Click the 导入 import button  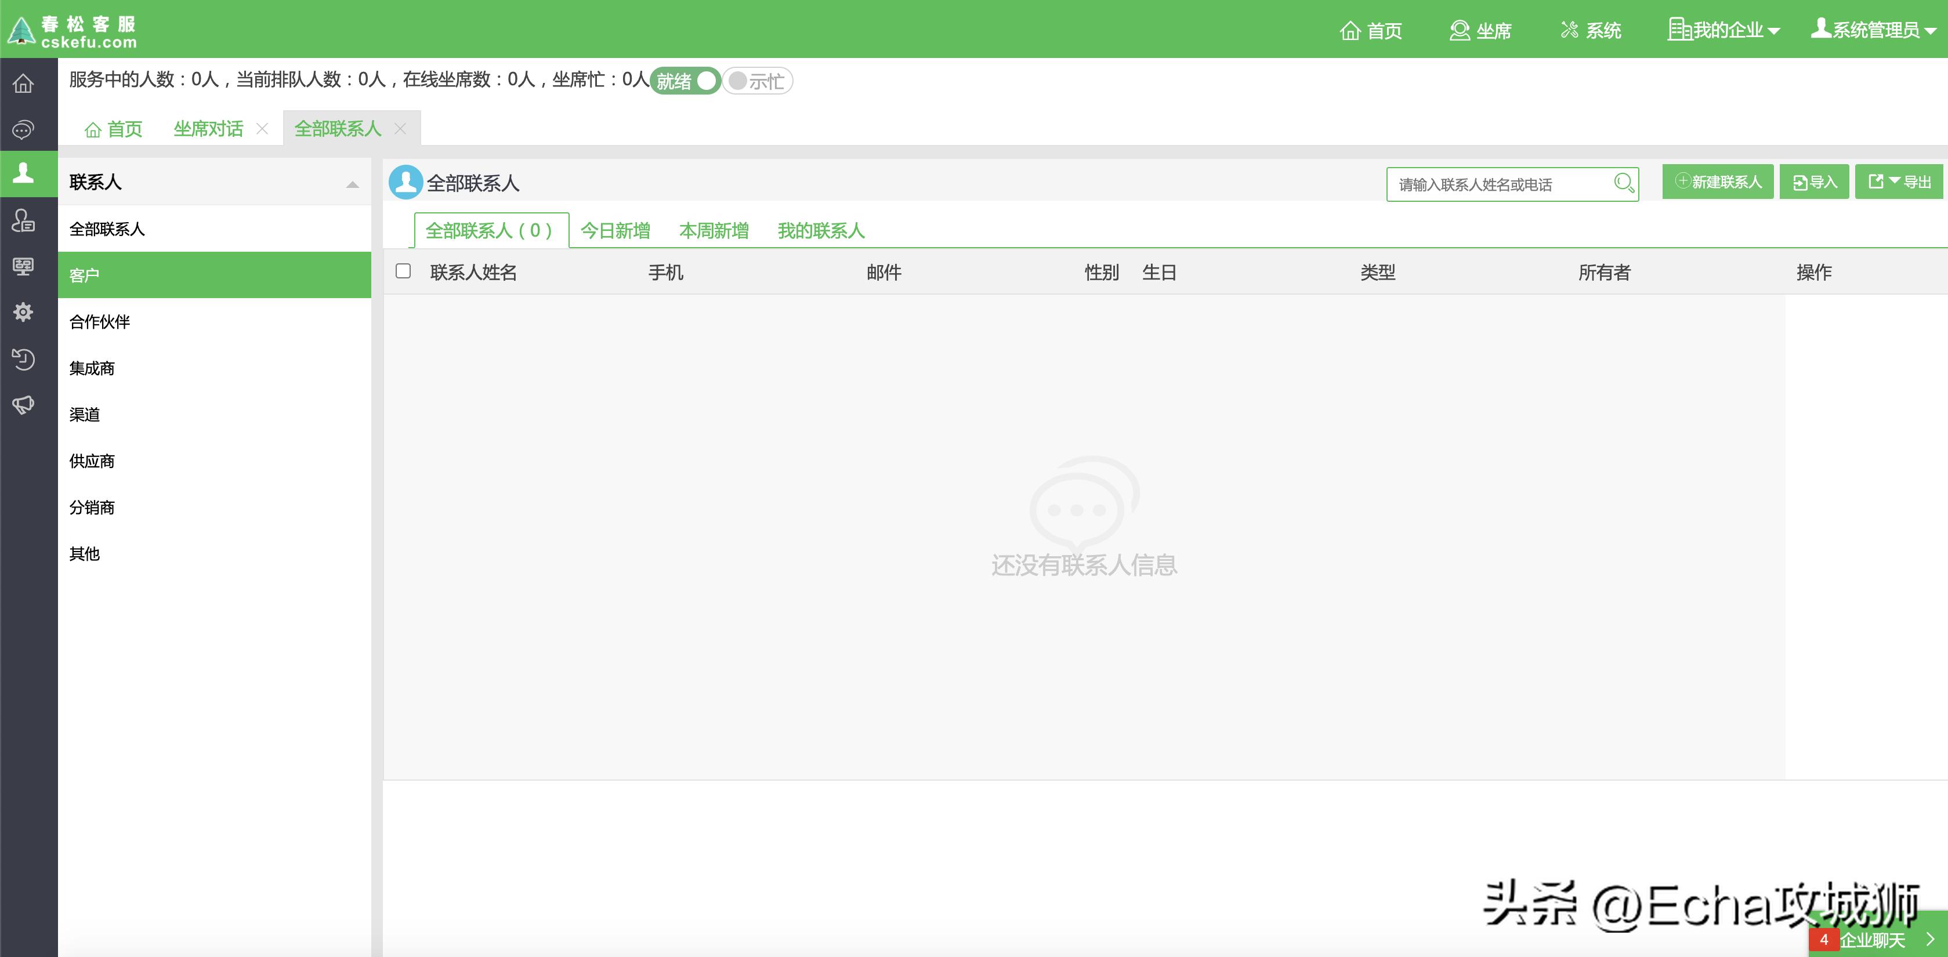pos(1814,182)
